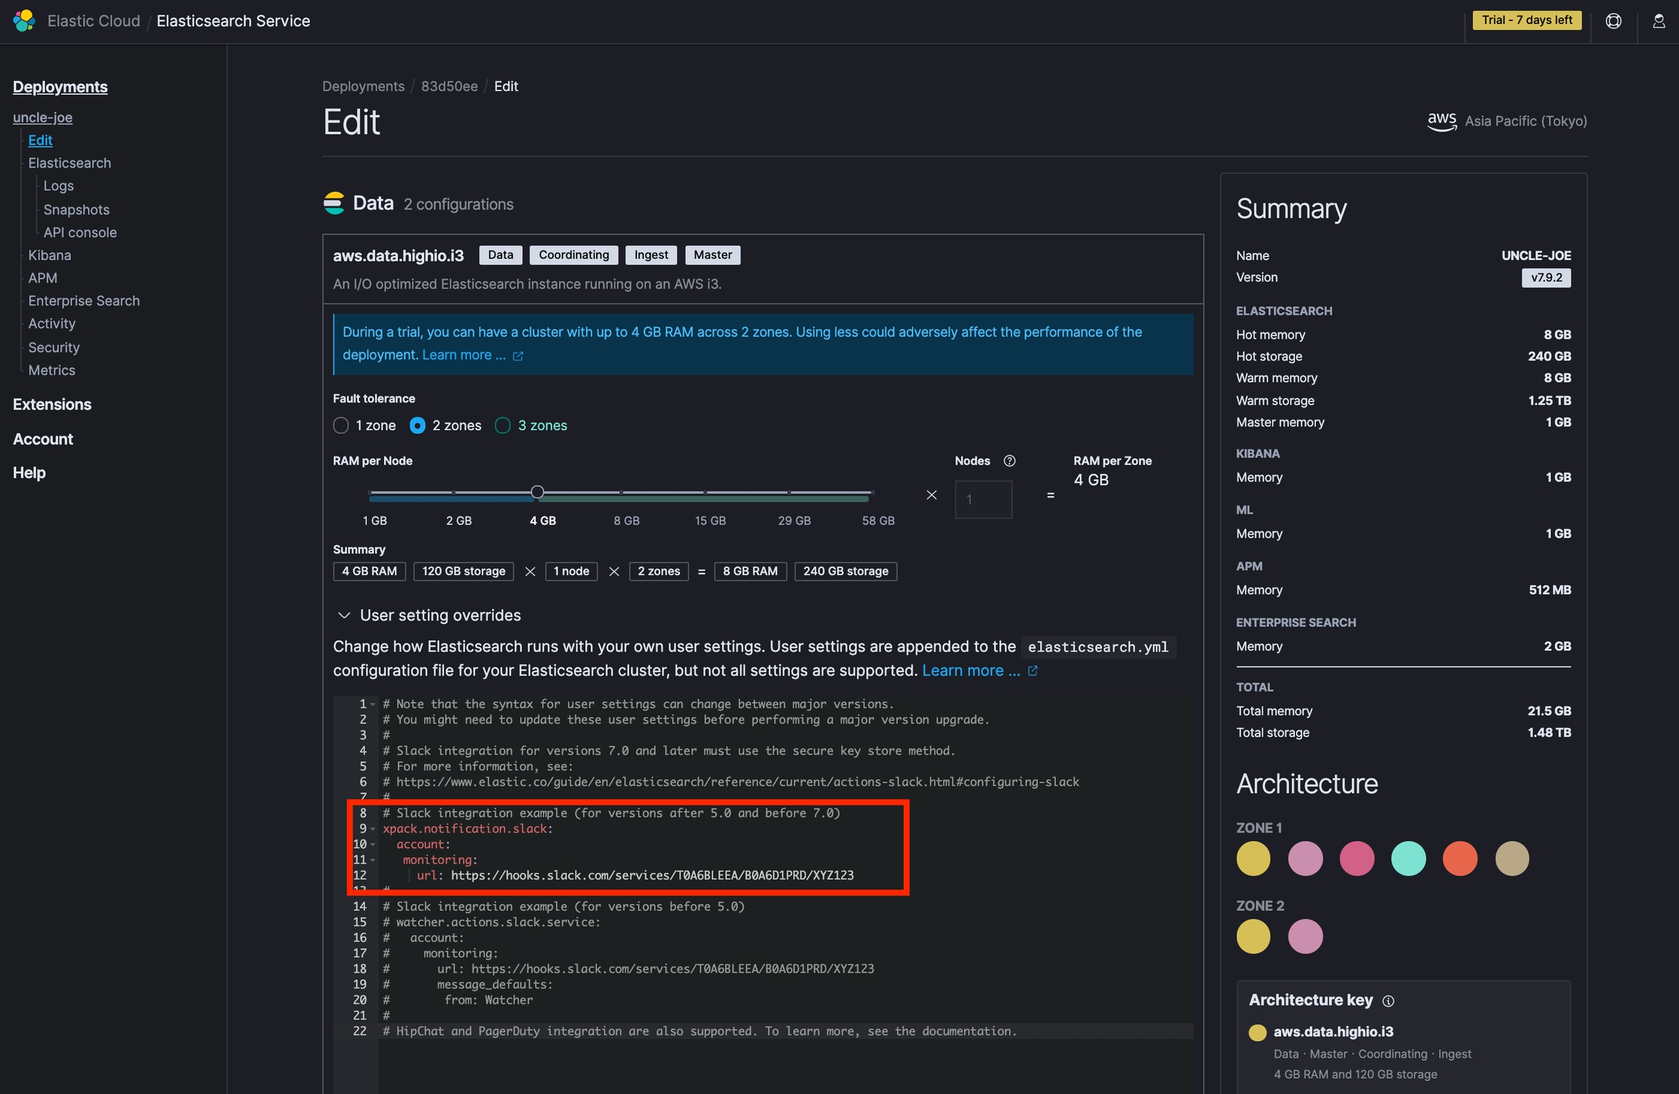Open Help in the sidebar
Viewport: 1679px width, 1094px height.
(29, 472)
